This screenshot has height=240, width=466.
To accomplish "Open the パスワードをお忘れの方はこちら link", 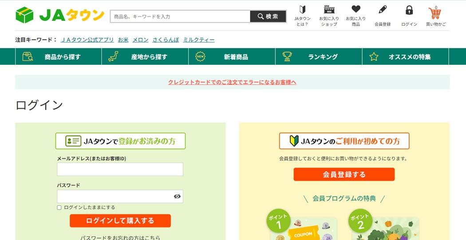I will tap(120, 238).
